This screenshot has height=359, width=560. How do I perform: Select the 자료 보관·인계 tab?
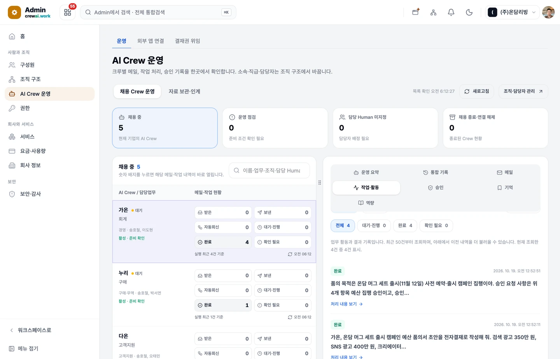pyautogui.click(x=184, y=91)
